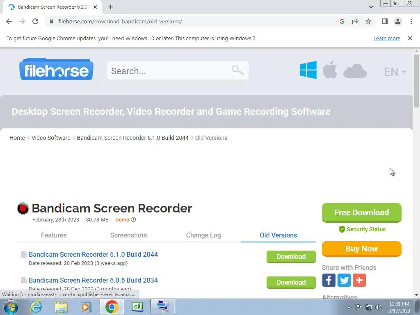Dismiss the Chrome update notification bar

click(x=410, y=38)
